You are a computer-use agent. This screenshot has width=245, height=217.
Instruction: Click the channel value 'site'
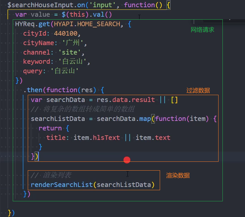point(71,52)
